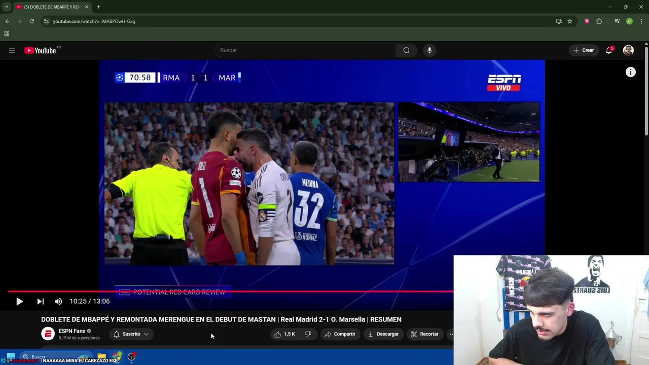The height and width of the screenshot is (365, 649).
Task: Click the video title DOBLETE DE MBAPPÉ
Action: point(221,319)
